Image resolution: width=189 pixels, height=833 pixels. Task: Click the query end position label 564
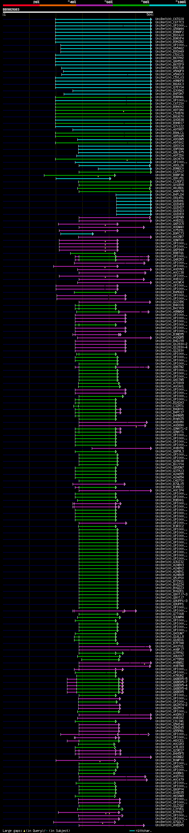[149, 14]
